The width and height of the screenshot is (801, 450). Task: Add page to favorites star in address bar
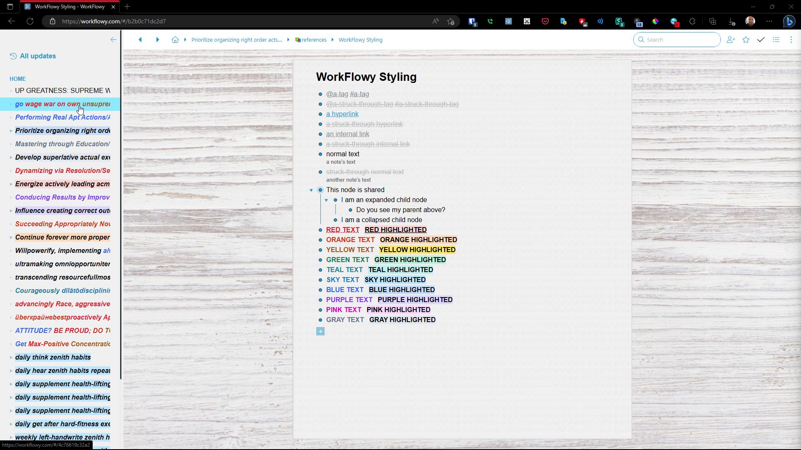click(x=451, y=21)
